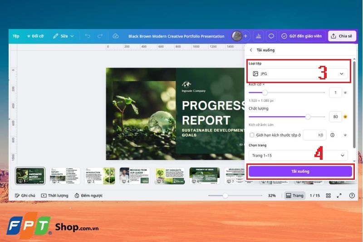
Task: Click the zoom slider handle
Action: tap(225, 196)
